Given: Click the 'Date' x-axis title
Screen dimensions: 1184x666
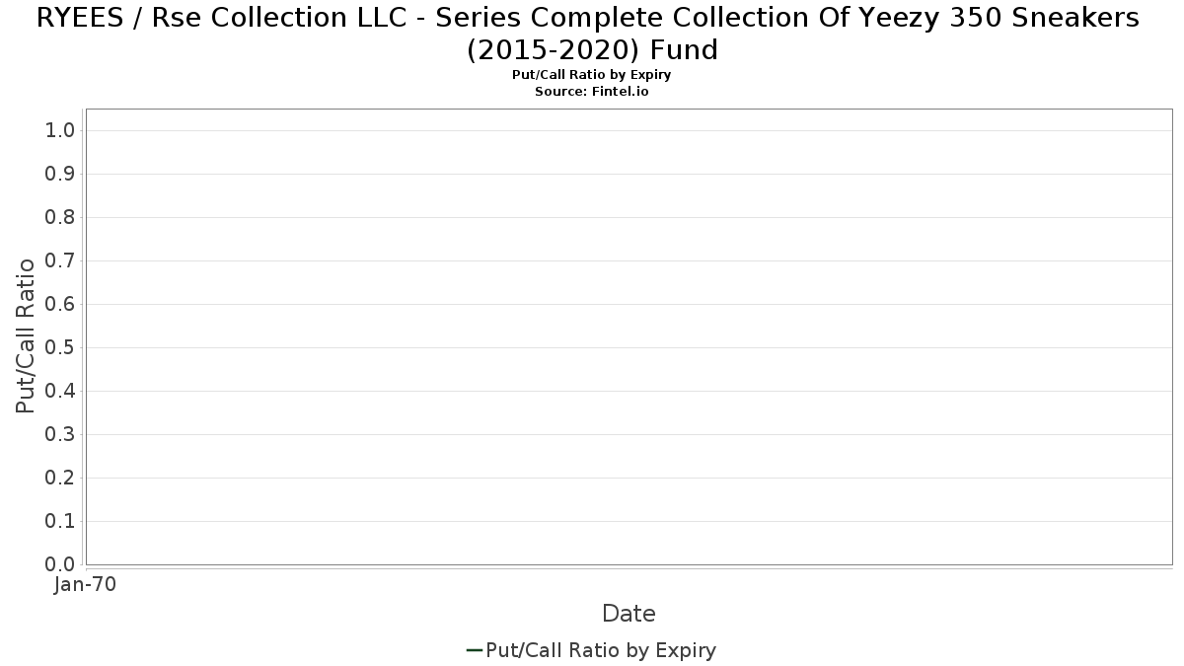Looking at the screenshot, I should pyautogui.click(x=629, y=614).
